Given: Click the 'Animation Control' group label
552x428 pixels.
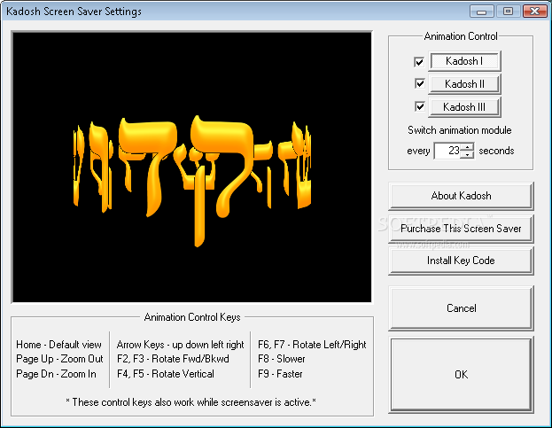Looking at the screenshot, I should tap(461, 36).
